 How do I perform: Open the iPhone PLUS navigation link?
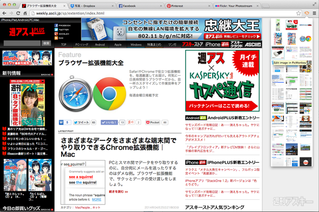point(217,45)
